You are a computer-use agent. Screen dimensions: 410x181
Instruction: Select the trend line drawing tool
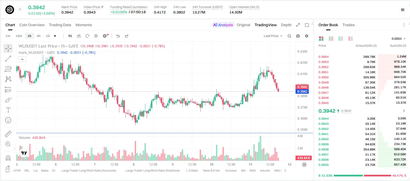8,59
